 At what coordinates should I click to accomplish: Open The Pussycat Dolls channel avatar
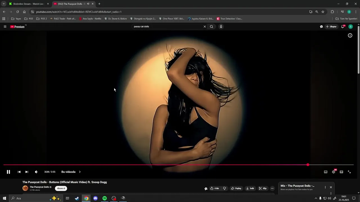click(x=25, y=188)
